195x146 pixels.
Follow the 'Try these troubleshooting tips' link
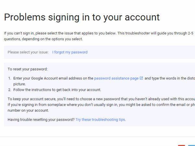pos(100,119)
